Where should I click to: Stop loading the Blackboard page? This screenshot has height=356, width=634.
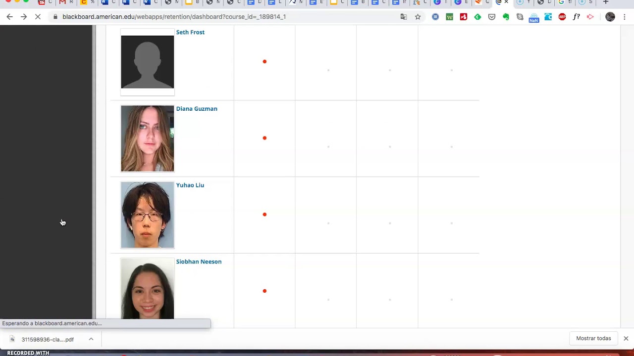38,17
